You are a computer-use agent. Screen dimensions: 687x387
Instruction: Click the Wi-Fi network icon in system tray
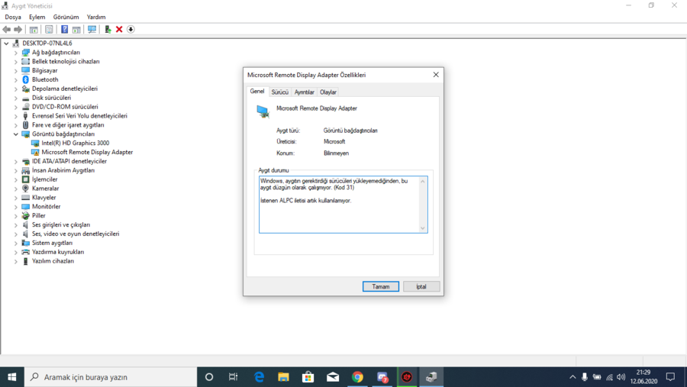coord(609,377)
